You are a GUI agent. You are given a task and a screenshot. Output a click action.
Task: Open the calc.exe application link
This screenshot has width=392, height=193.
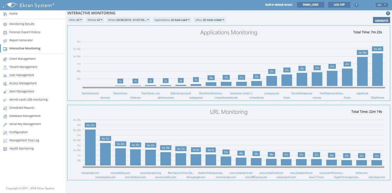(x=317, y=97)
